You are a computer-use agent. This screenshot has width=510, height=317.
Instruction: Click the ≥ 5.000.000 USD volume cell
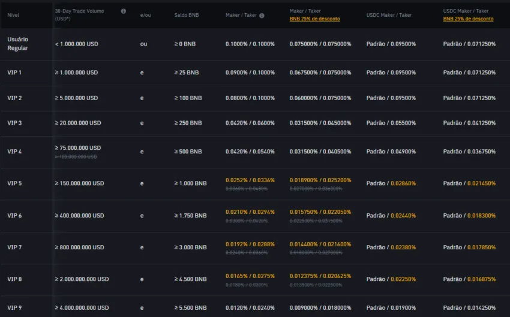click(x=76, y=98)
